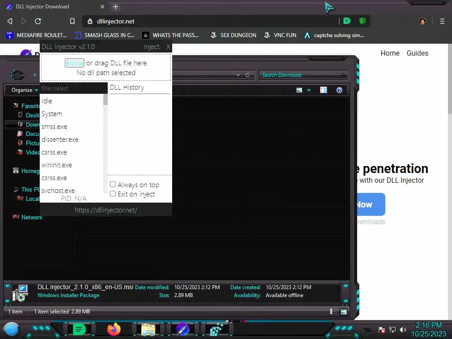Image resolution: width=452 pixels, height=339 pixels.
Task: Select dissenter.exe in the process list
Action: [72, 139]
